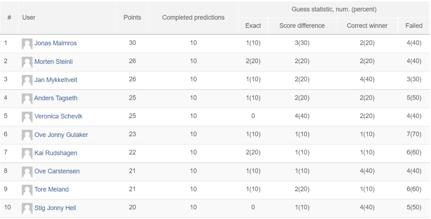This screenshot has width=431, height=219.
Task: Open Tore Meland profile link
Action: 51,189
